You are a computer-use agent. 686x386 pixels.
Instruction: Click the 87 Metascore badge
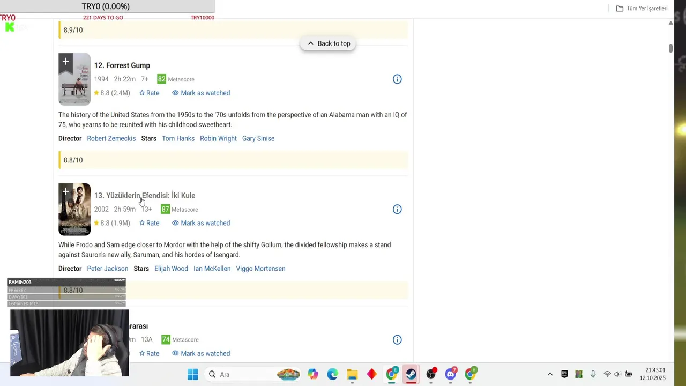[165, 210]
